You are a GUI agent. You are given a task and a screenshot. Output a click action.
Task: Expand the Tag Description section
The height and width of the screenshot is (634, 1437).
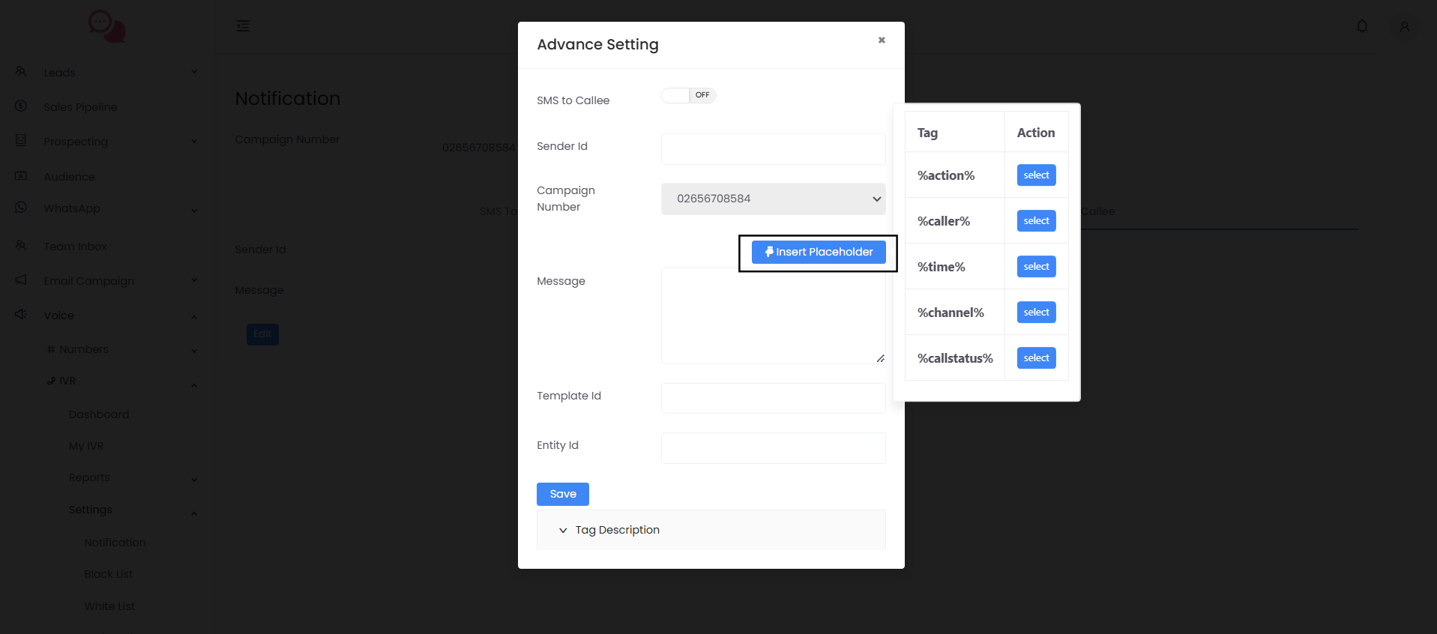(617, 530)
